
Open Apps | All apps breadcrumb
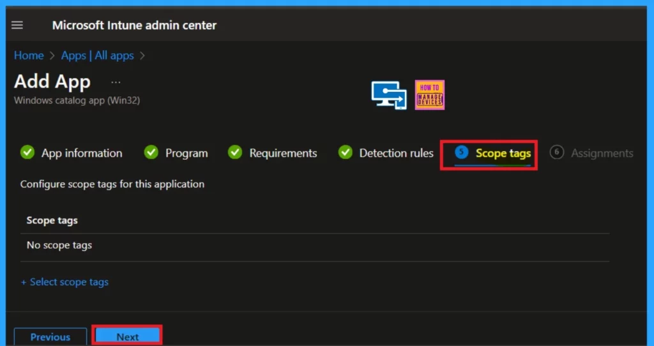tap(98, 56)
